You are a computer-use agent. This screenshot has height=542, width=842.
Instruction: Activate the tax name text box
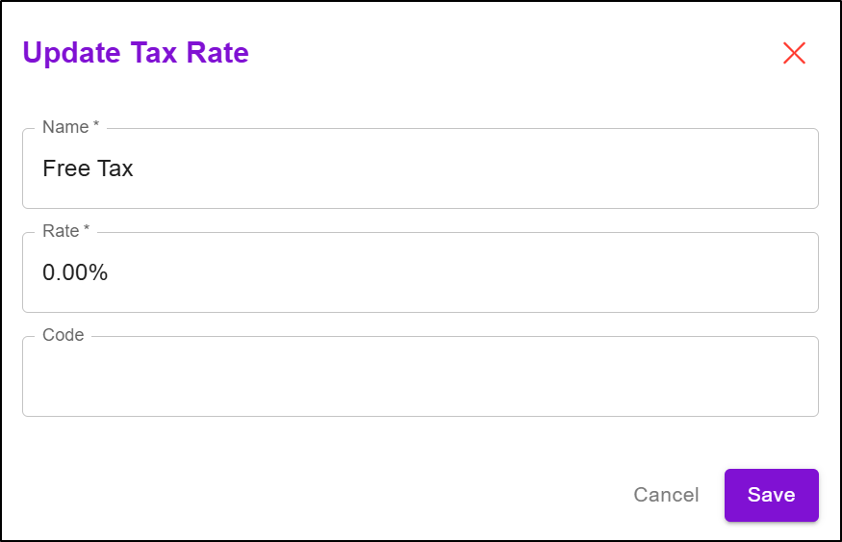(x=420, y=168)
